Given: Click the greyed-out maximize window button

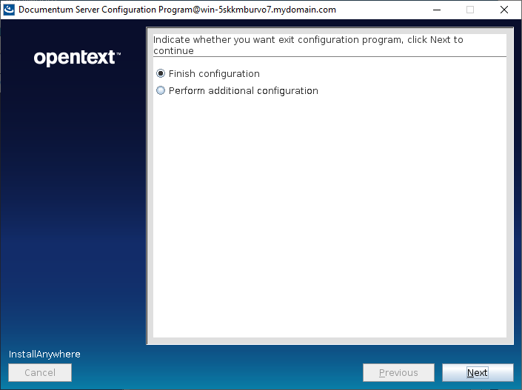Looking at the screenshot, I should click(469, 10).
